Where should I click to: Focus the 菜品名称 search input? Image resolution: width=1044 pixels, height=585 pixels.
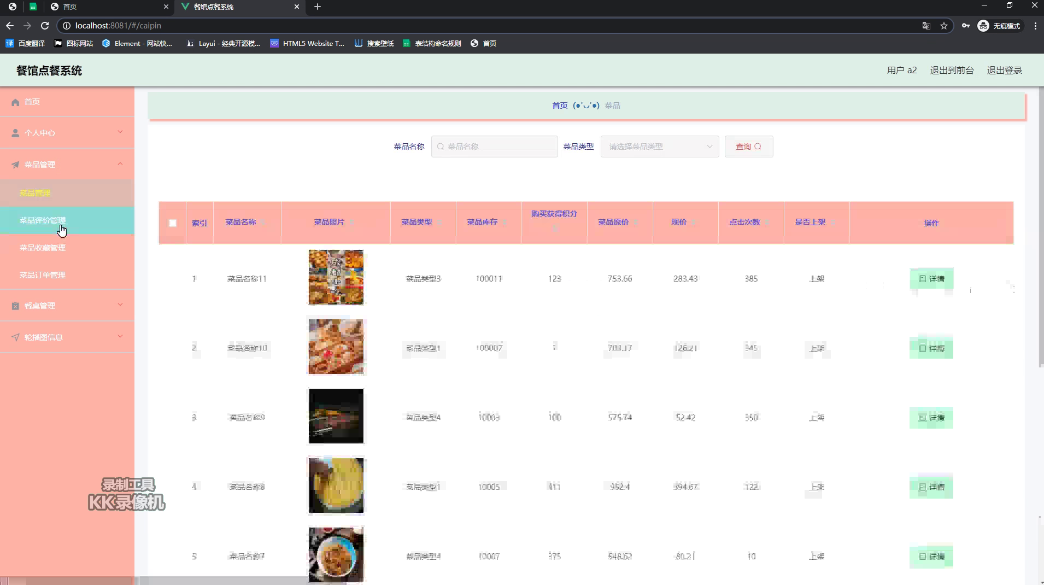point(494,147)
